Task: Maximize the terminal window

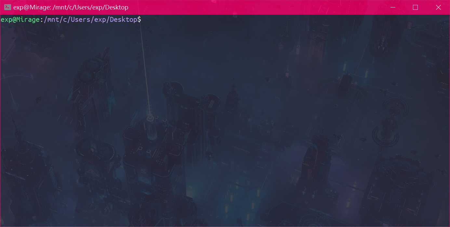Action: pos(415,7)
